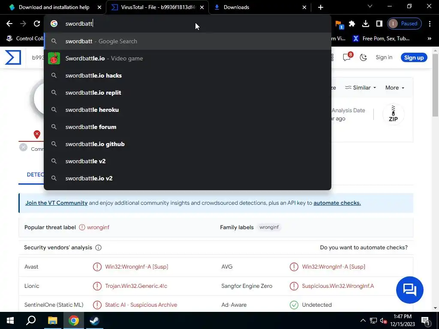The width and height of the screenshot is (439, 329).
Task: Go back using the browser back arrow
Action: 9,24
